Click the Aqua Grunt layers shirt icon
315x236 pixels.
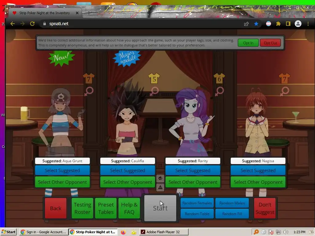click(x=89, y=78)
